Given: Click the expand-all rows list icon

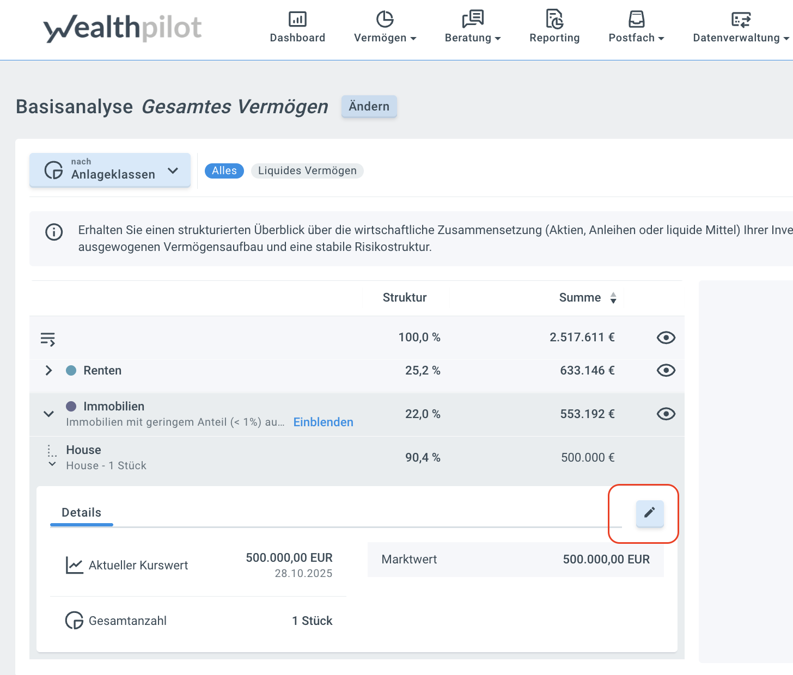Looking at the screenshot, I should pyautogui.click(x=48, y=339).
